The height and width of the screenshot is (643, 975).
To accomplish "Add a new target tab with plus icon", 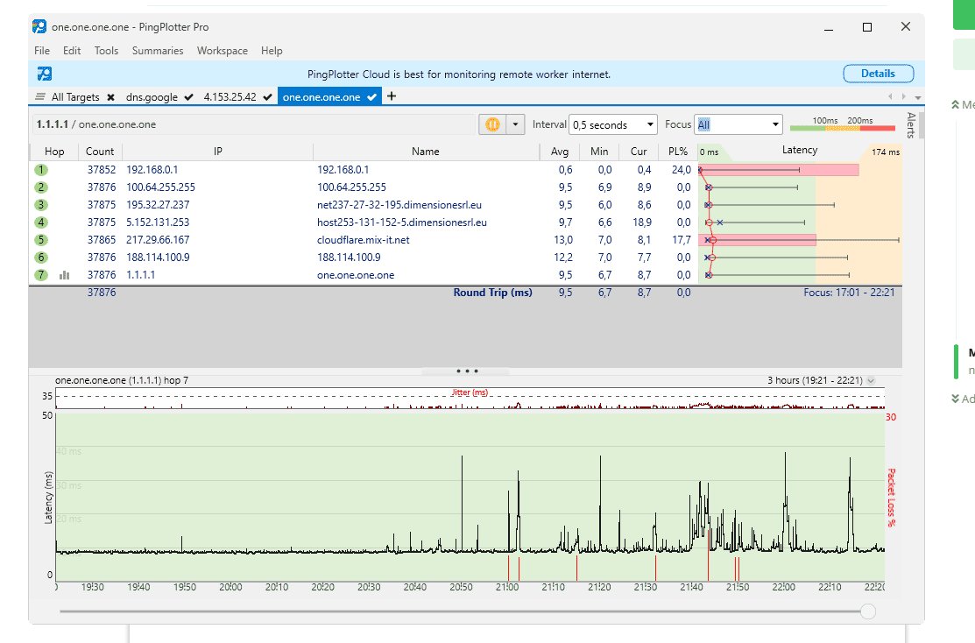I will point(391,96).
